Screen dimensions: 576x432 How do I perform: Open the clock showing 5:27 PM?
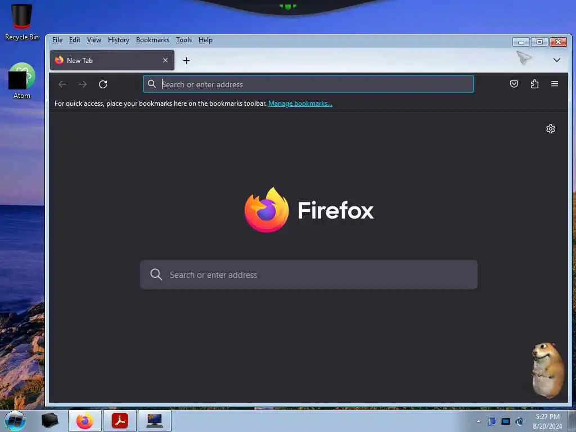coord(547,421)
